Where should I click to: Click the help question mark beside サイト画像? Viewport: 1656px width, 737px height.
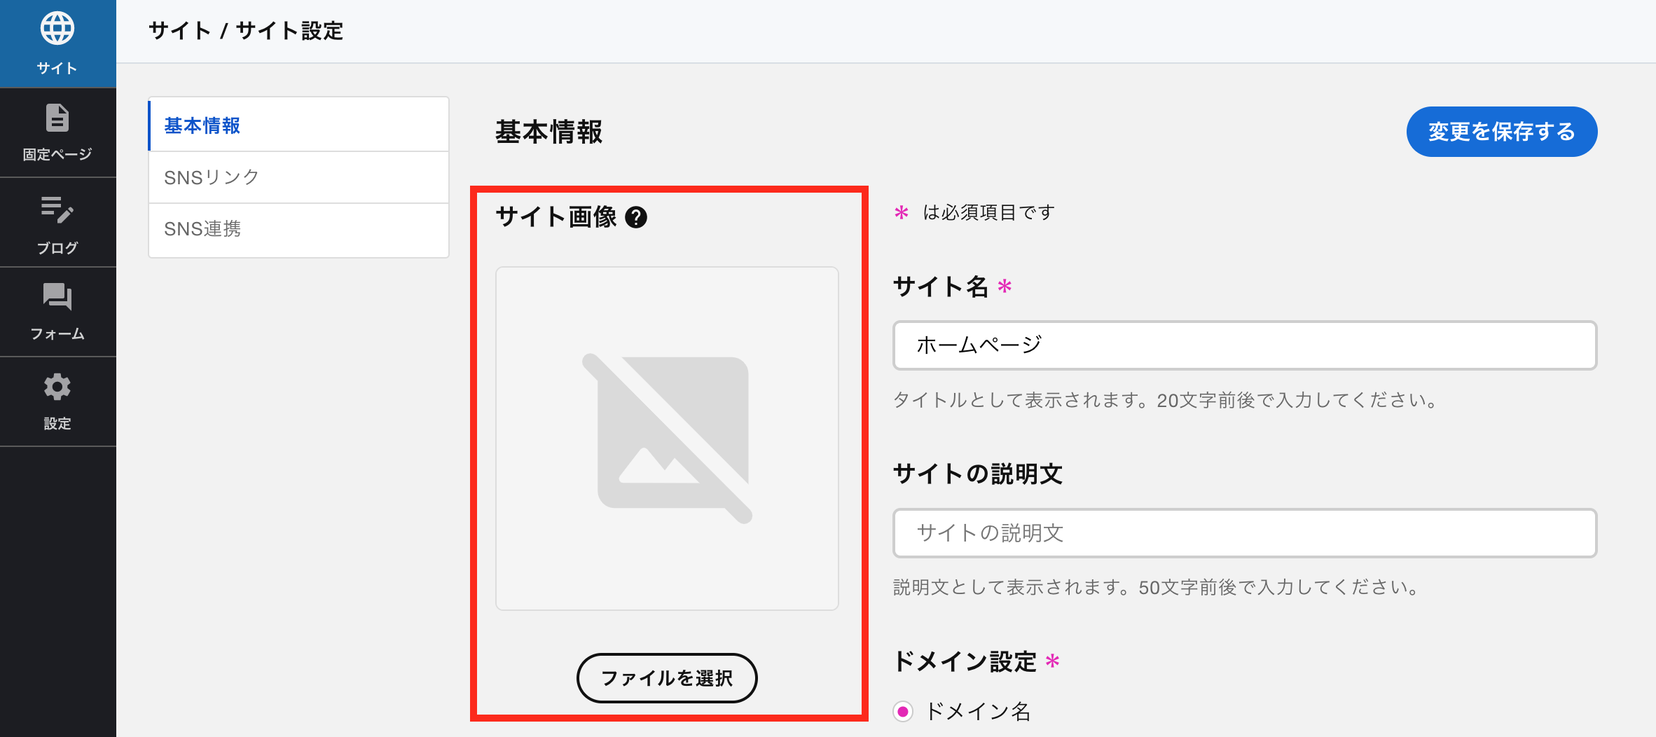(x=636, y=217)
